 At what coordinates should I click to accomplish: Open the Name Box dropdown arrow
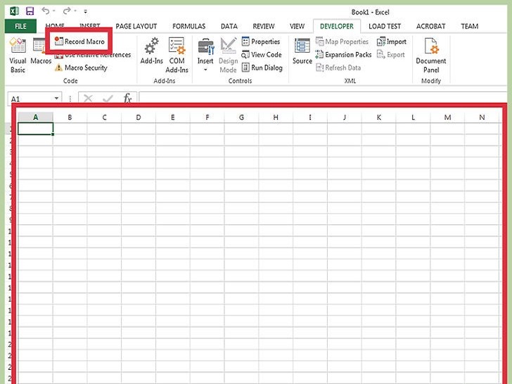click(57, 99)
